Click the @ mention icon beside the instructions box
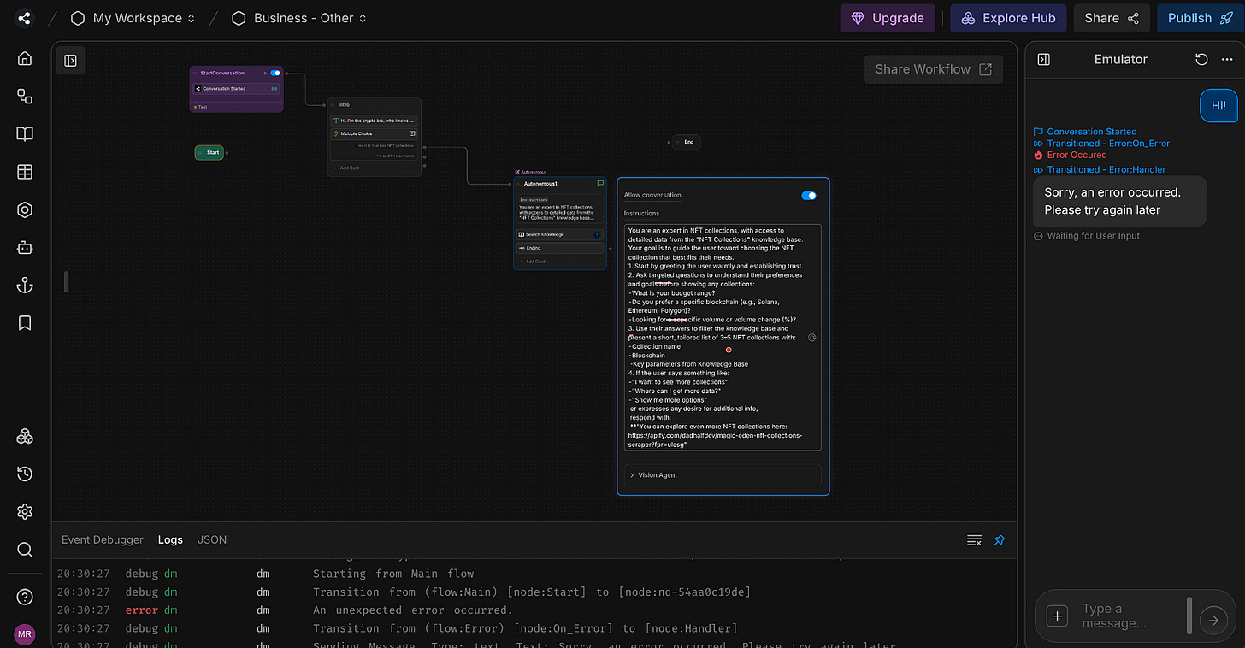Image resolution: width=1245 pixels, height=648 pixels. point(811,338)
